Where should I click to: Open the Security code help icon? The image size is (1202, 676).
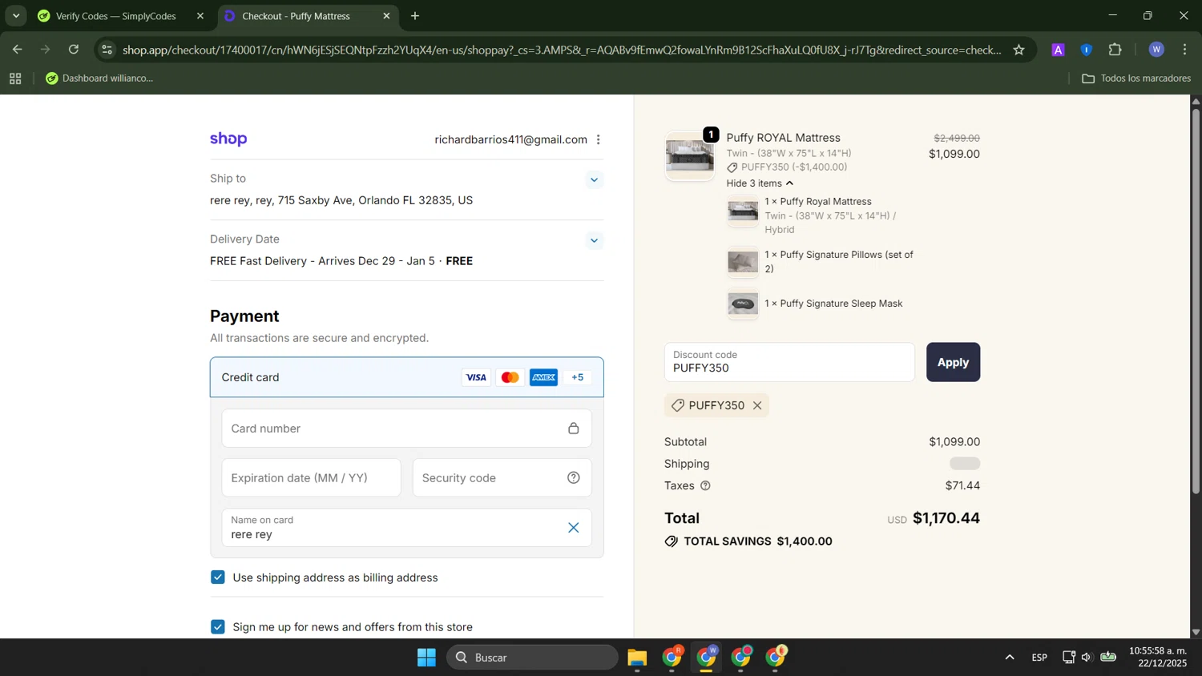tap(574, 478)
